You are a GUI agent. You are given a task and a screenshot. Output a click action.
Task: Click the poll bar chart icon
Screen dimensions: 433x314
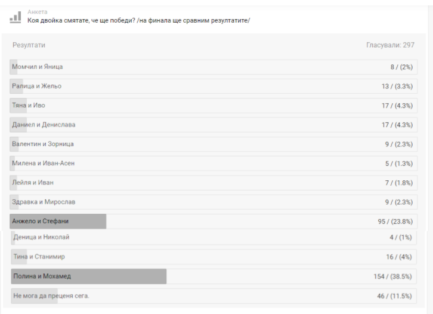click(x=16, y=17)
